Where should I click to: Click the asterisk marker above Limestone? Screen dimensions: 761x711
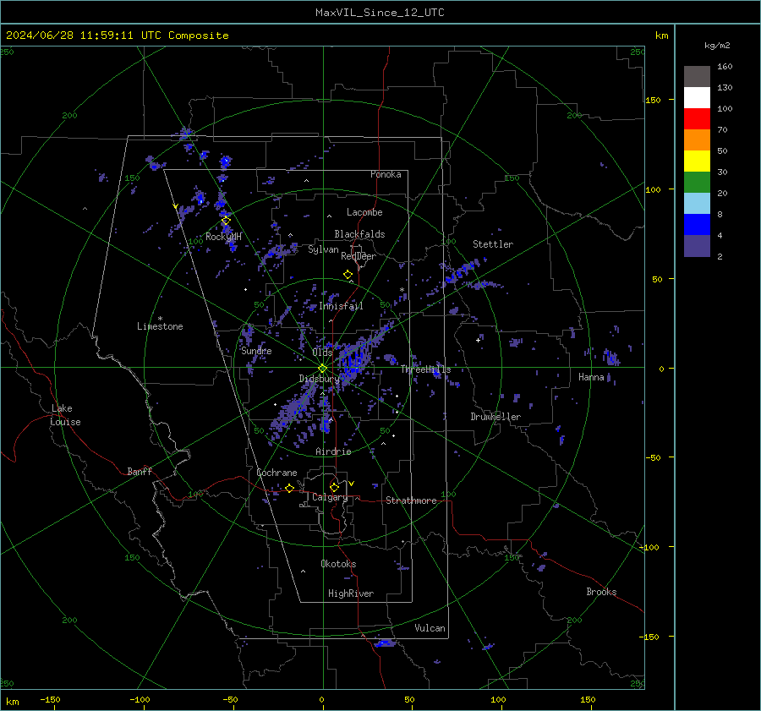[x=160, y=319]
